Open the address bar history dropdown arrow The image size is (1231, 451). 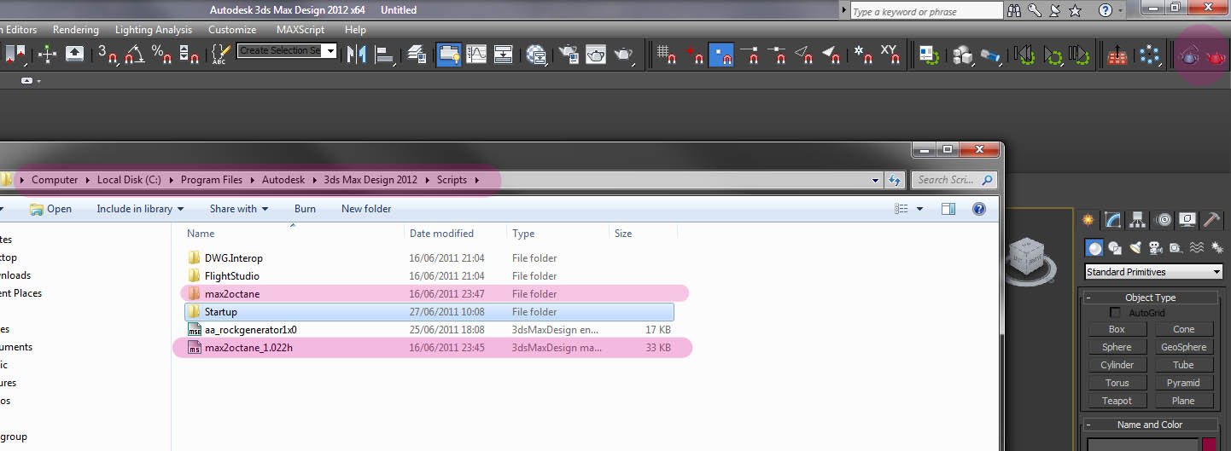[x=875, y=180]
